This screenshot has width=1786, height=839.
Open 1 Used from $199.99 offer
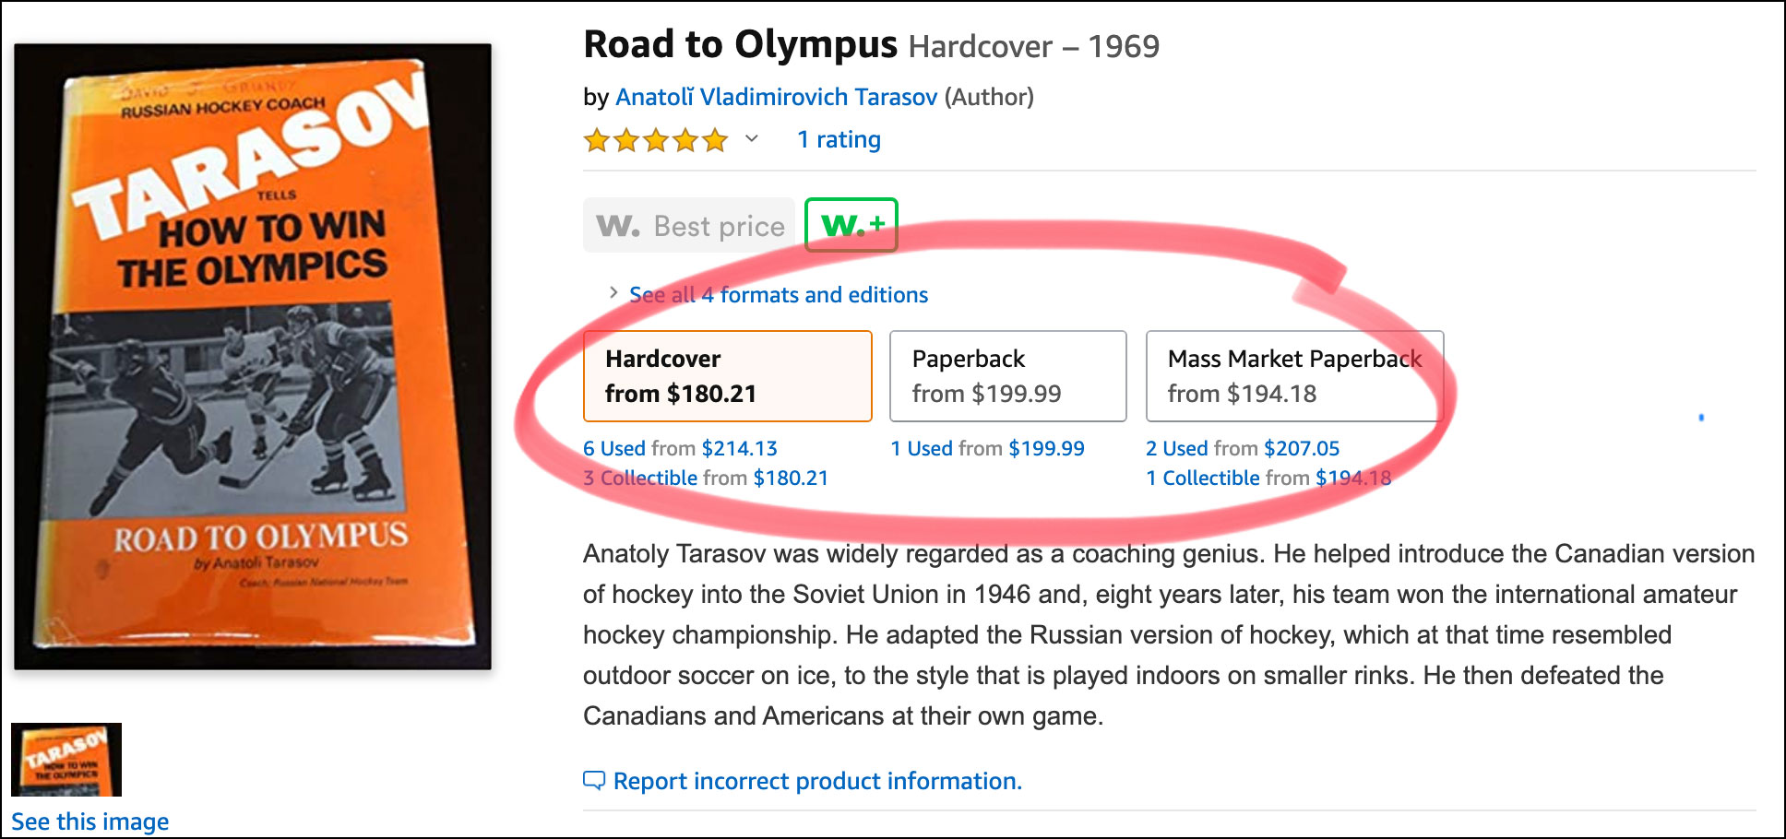[x=987, y=449]
